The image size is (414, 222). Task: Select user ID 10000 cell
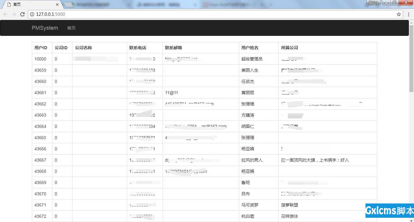[42, 59]
